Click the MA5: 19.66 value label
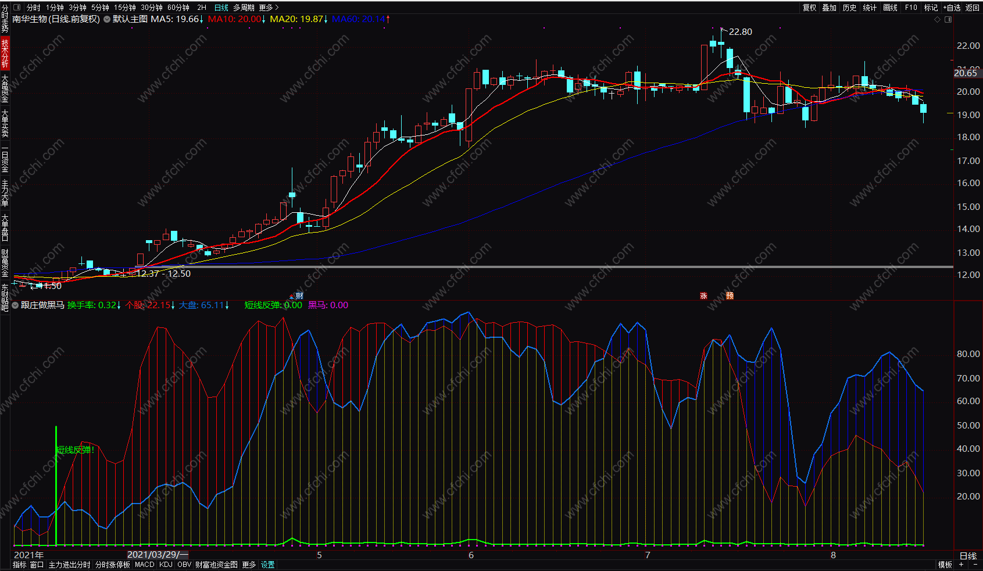The height and width of the screenshot is (571, 983). (177, 19)
